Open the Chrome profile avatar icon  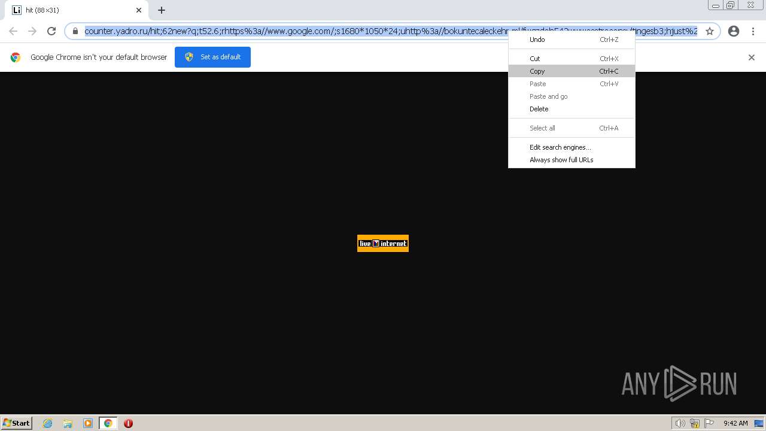[x=734, y=31]
